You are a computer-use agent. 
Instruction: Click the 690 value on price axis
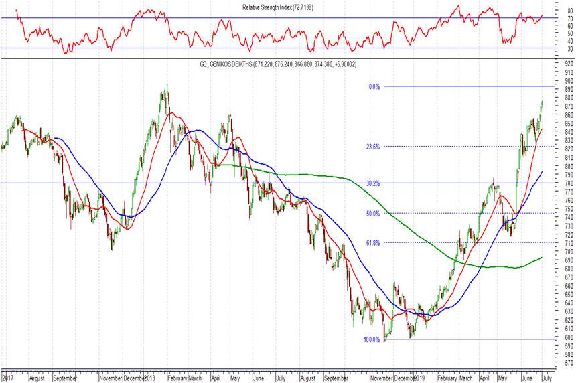(x=569, y=260)
